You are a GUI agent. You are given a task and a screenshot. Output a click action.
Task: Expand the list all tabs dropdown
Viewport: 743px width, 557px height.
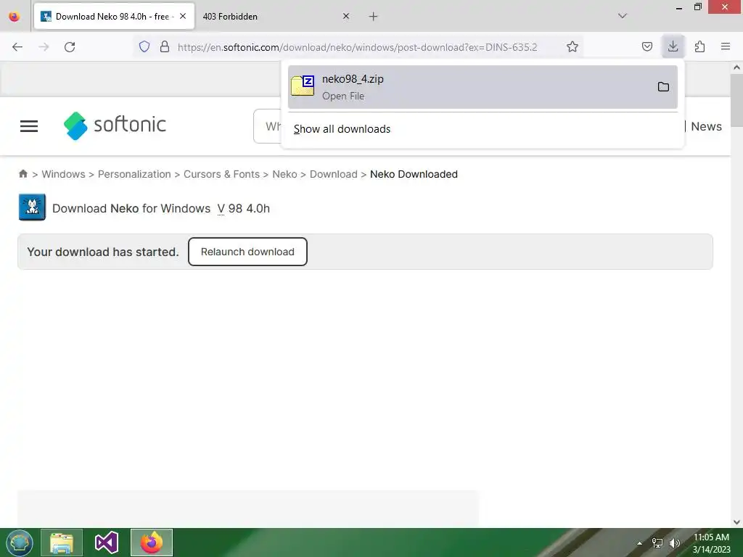[623, 16]
